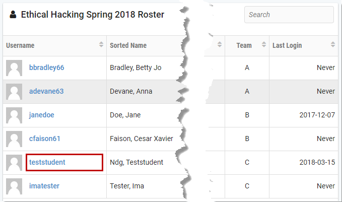Click adevane63 avatar placeholder
The height and width of the screenshot is (202, 342).
[x=14, y=92]
